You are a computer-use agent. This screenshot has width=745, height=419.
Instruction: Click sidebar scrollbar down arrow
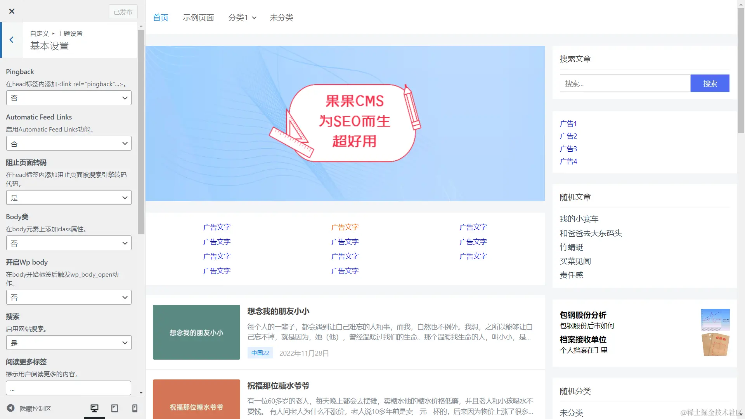click(141, 393)
